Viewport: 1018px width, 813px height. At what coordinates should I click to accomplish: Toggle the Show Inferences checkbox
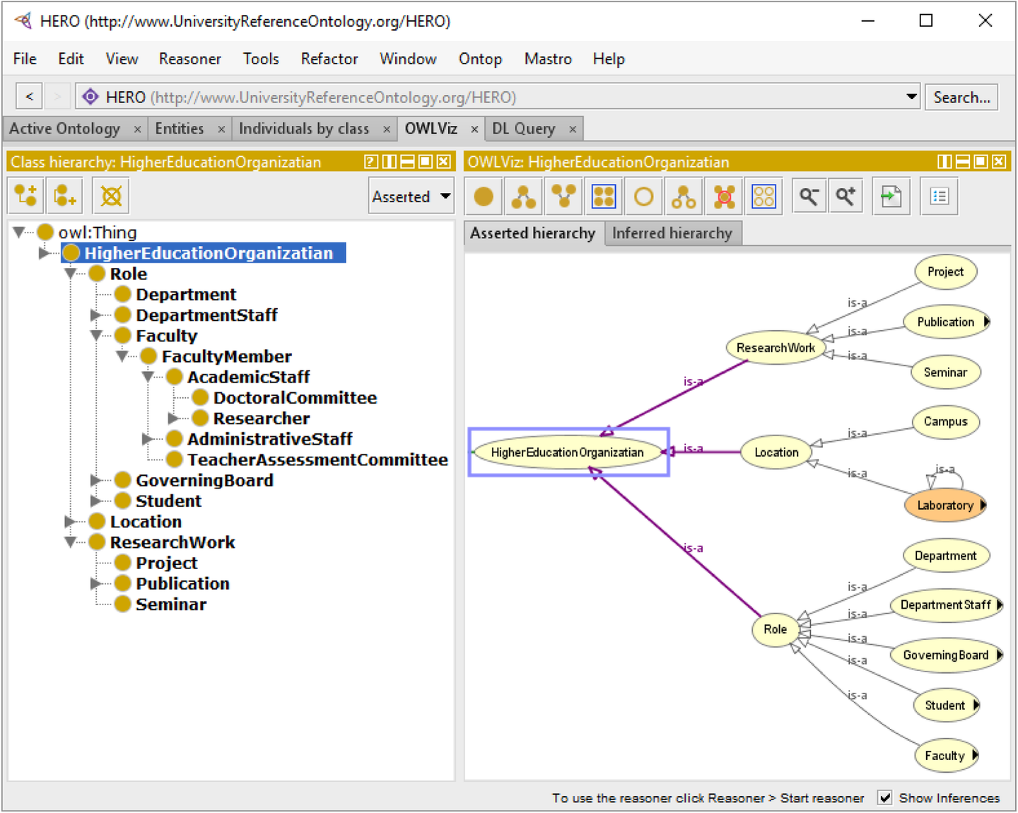884,797
